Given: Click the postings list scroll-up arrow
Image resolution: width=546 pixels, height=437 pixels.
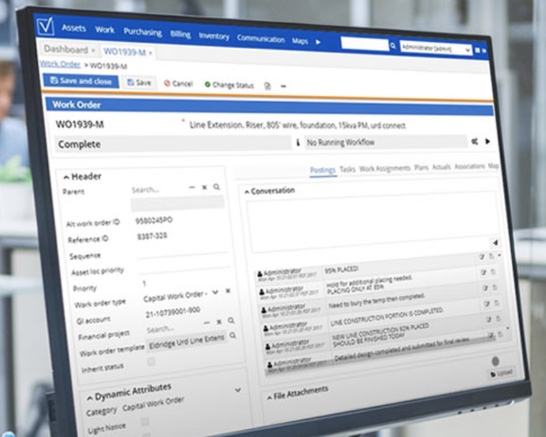Looking at the screenshot, I should [499, 256].
